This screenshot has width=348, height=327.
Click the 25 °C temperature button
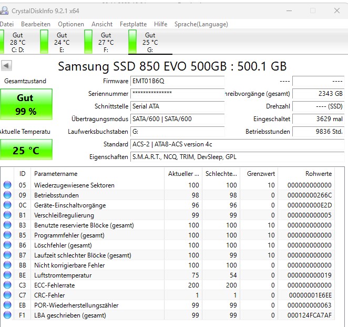point(26,150)
